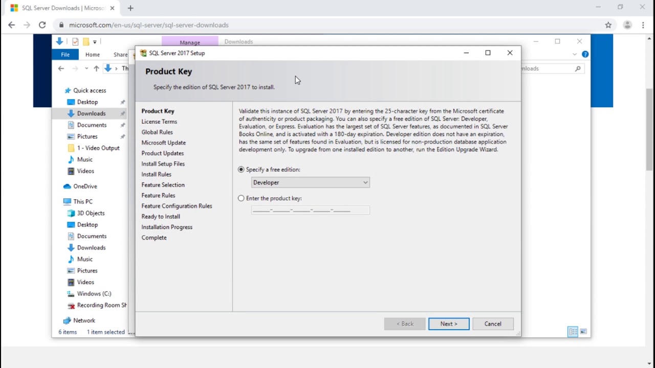This screenshot has width=655, height=368.
Task: Click the Quick access star icon
Action: (68, 90)
